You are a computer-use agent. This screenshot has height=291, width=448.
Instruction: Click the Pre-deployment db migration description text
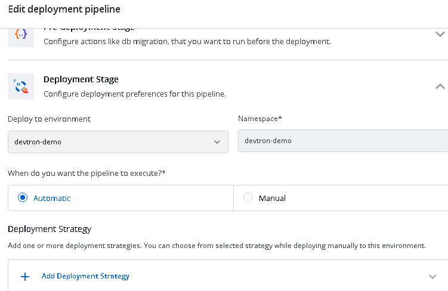187,42
